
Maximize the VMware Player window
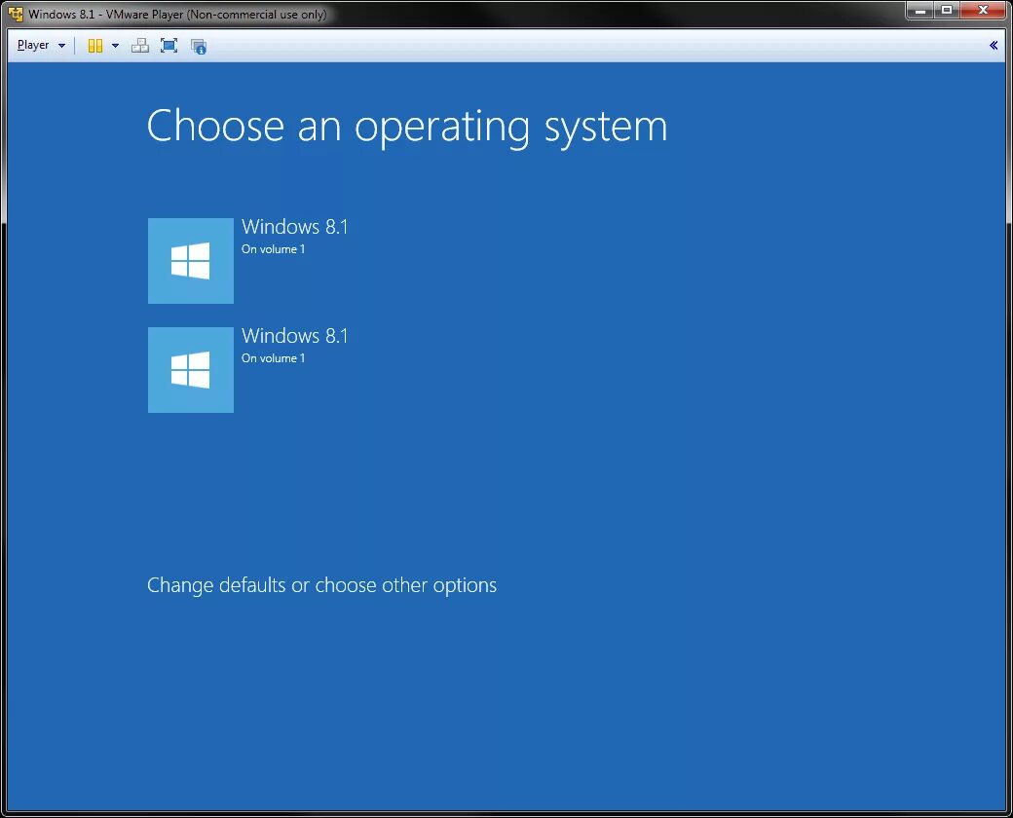pos(947,10)
